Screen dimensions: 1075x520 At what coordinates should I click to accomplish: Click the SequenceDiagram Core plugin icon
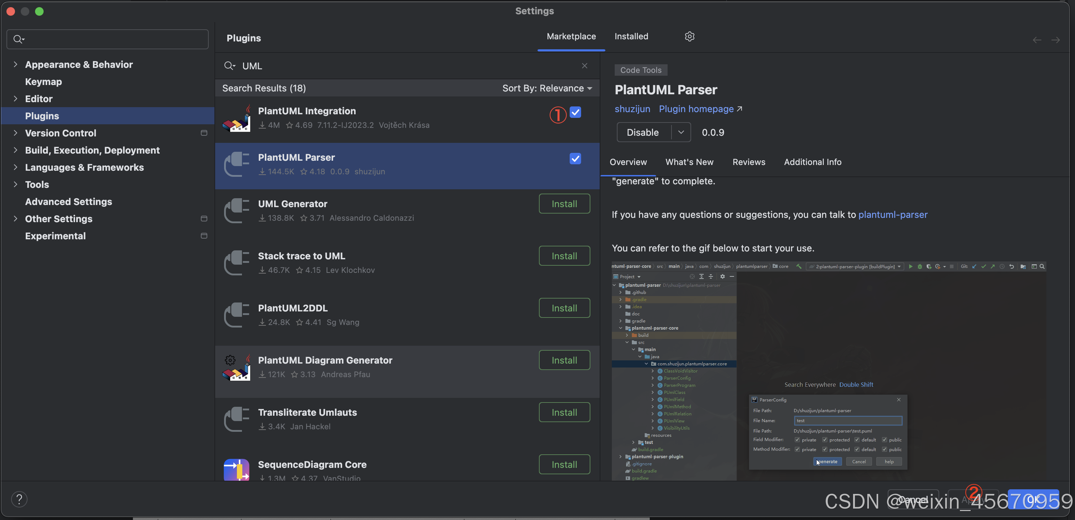237,470
